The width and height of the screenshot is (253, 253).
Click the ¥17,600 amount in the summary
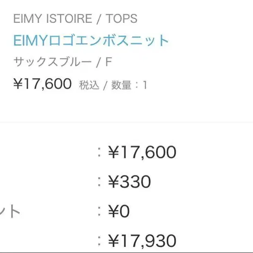coord(142,153)
